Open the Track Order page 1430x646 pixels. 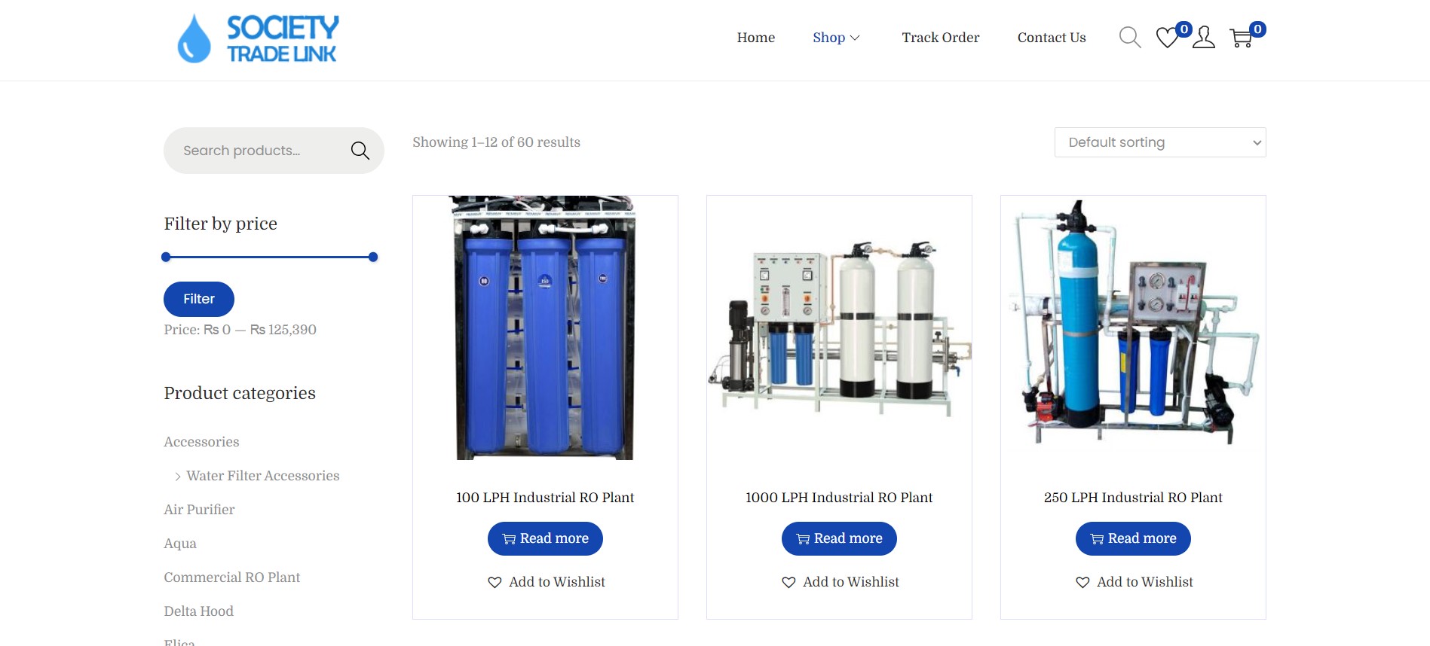(941, 38)
